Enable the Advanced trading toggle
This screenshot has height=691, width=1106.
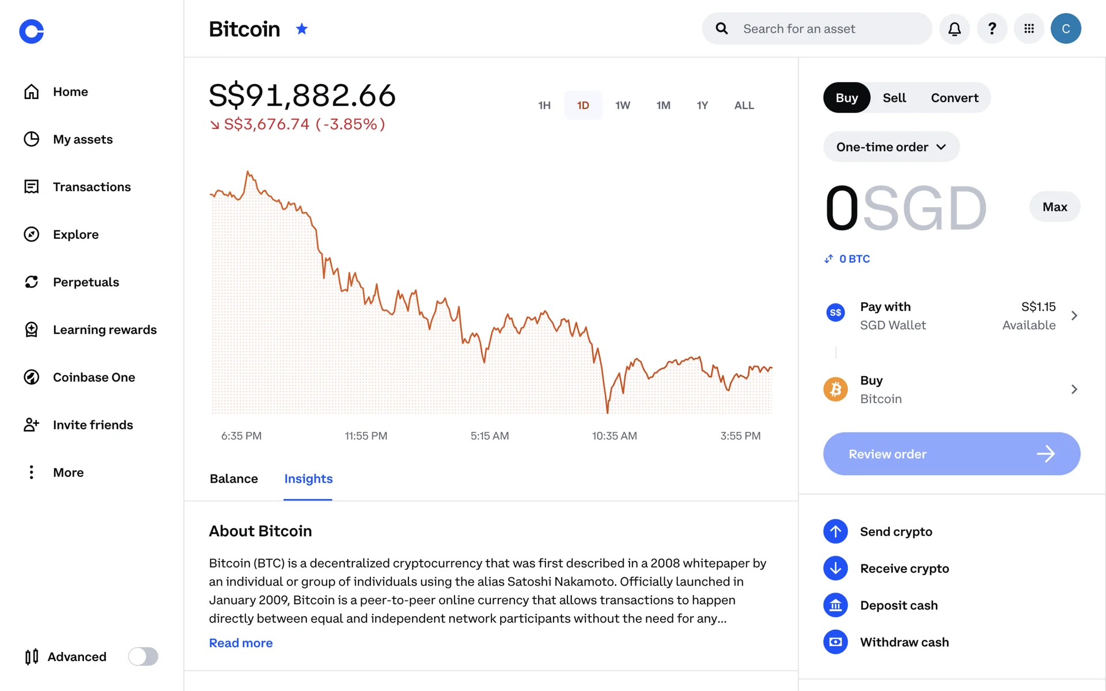coord(143,656)
